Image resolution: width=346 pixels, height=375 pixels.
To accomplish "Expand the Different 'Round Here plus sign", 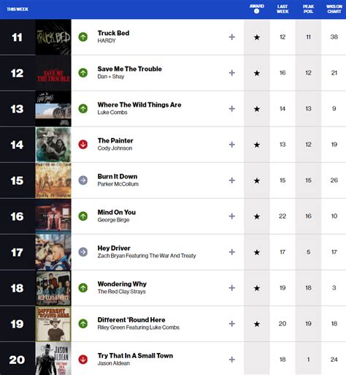I will click(232, 324).
